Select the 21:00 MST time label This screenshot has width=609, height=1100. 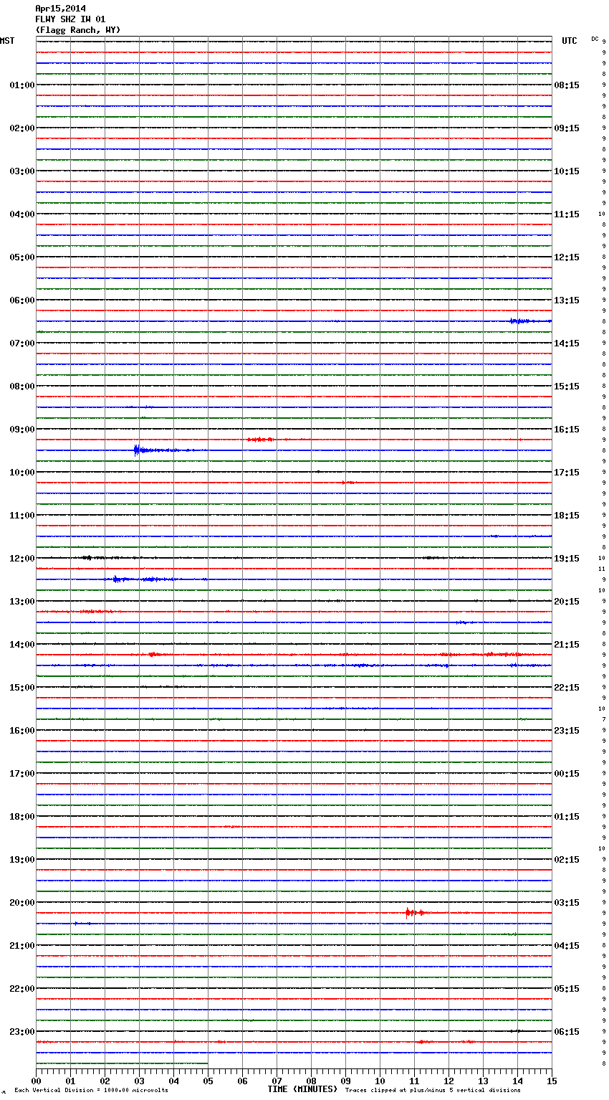coord(22,946)
